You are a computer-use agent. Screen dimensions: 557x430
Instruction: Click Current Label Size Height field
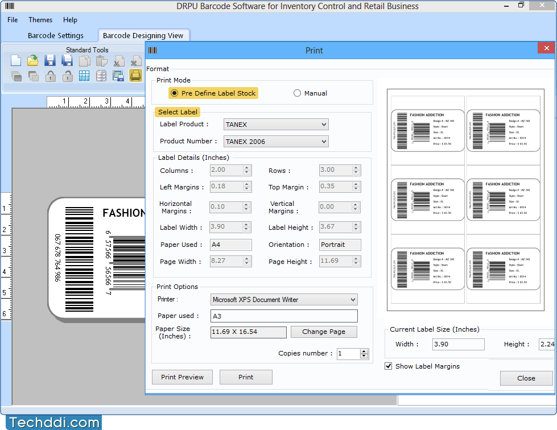(x=546, y=344)
